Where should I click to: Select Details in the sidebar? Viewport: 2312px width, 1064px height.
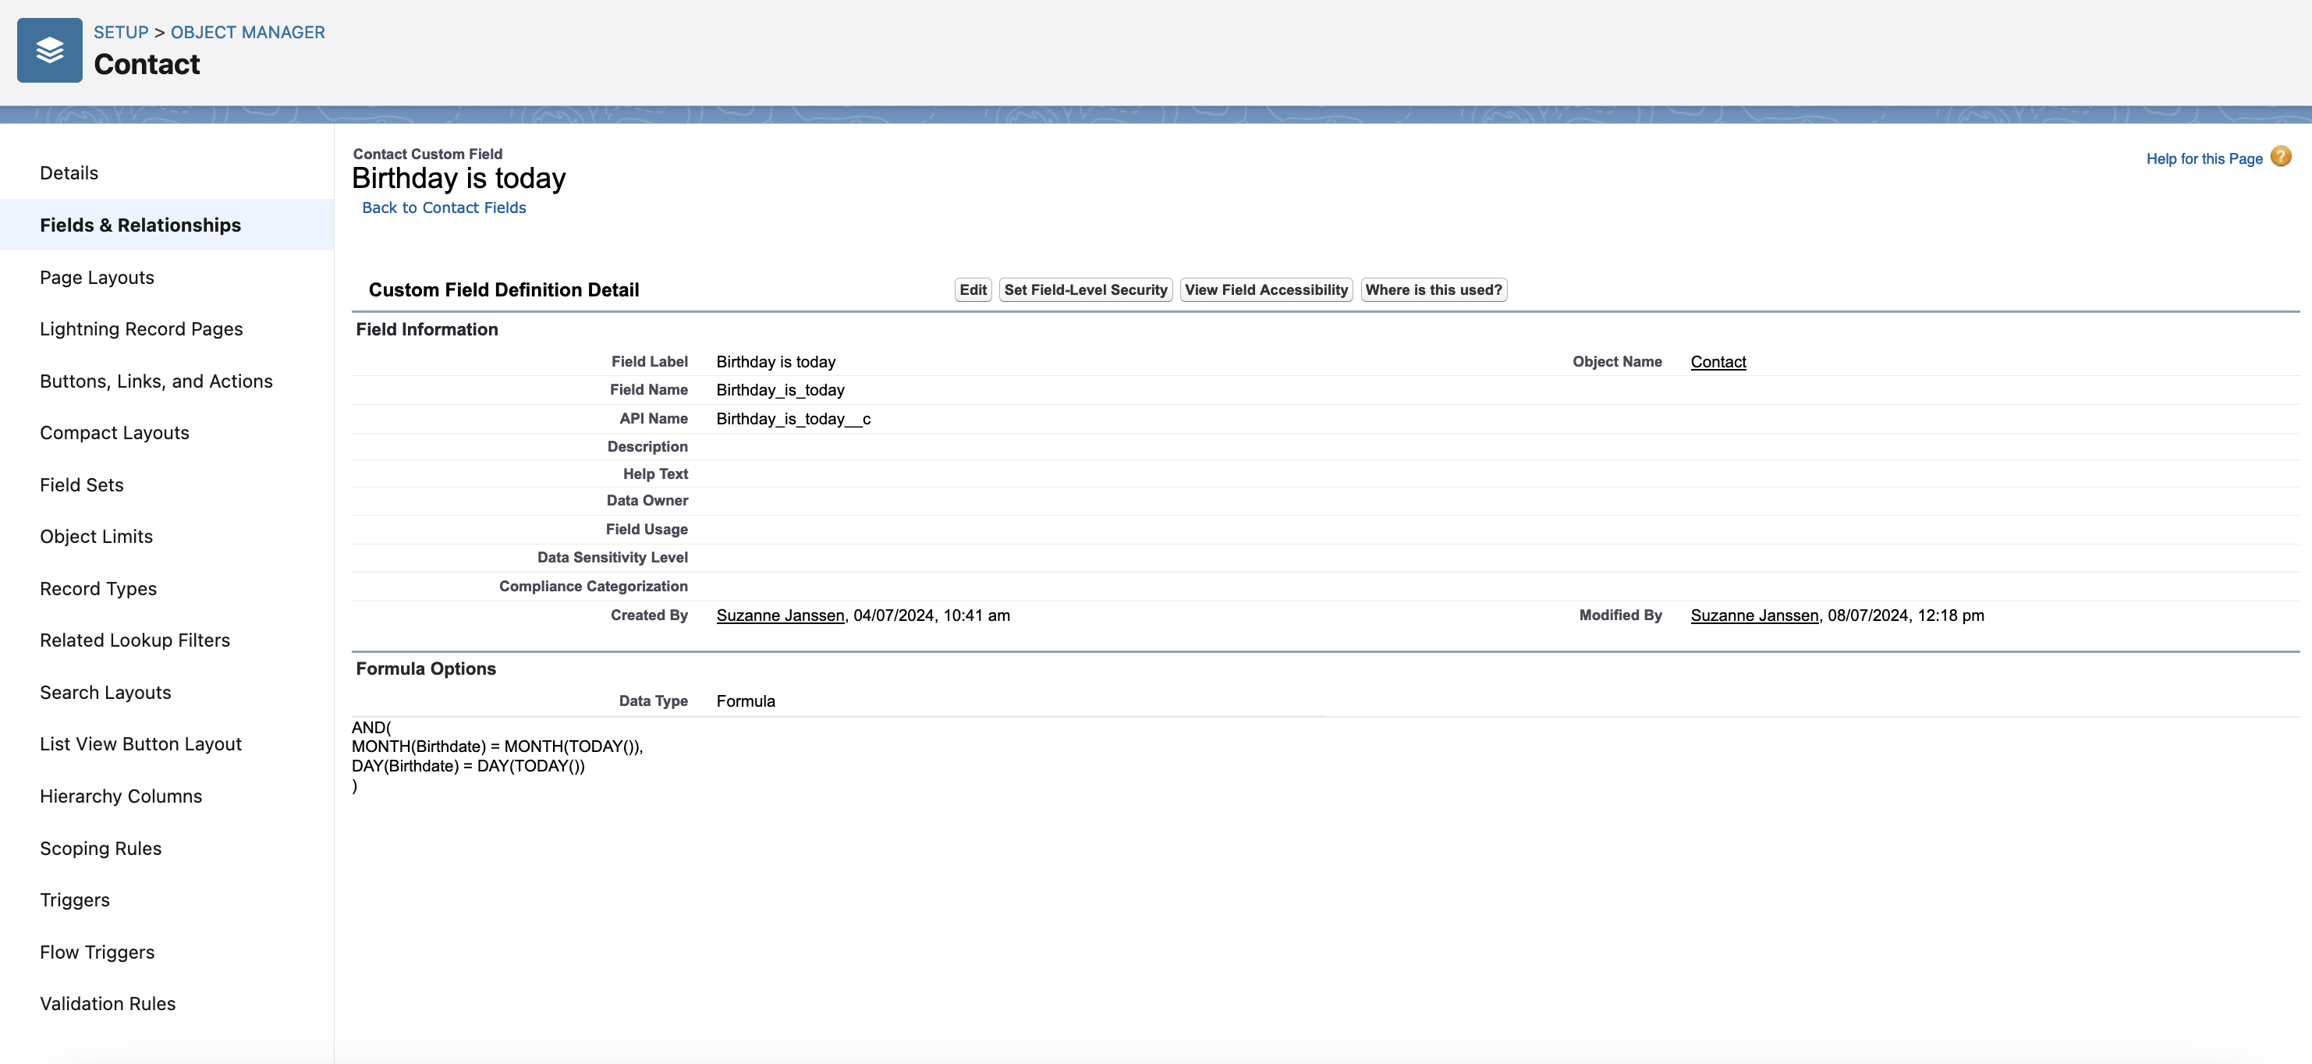click(69, 173)
